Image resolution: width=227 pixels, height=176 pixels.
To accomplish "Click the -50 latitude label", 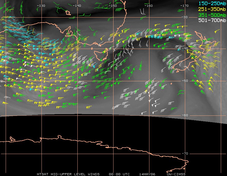I will coord(185,81).
